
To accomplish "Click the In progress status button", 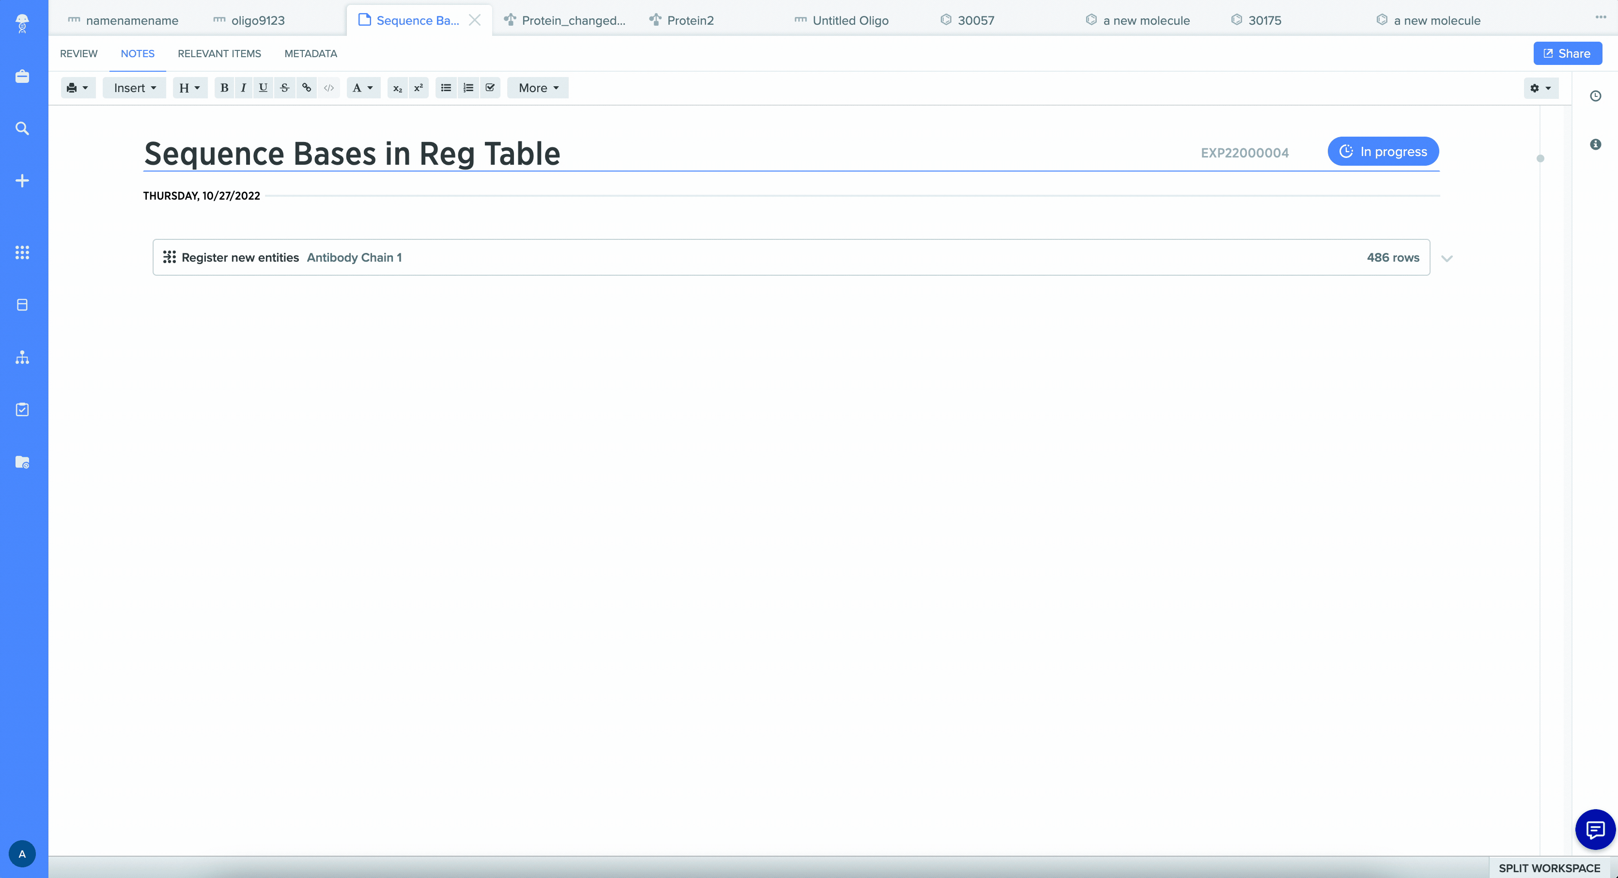I will click(1383, 151).
